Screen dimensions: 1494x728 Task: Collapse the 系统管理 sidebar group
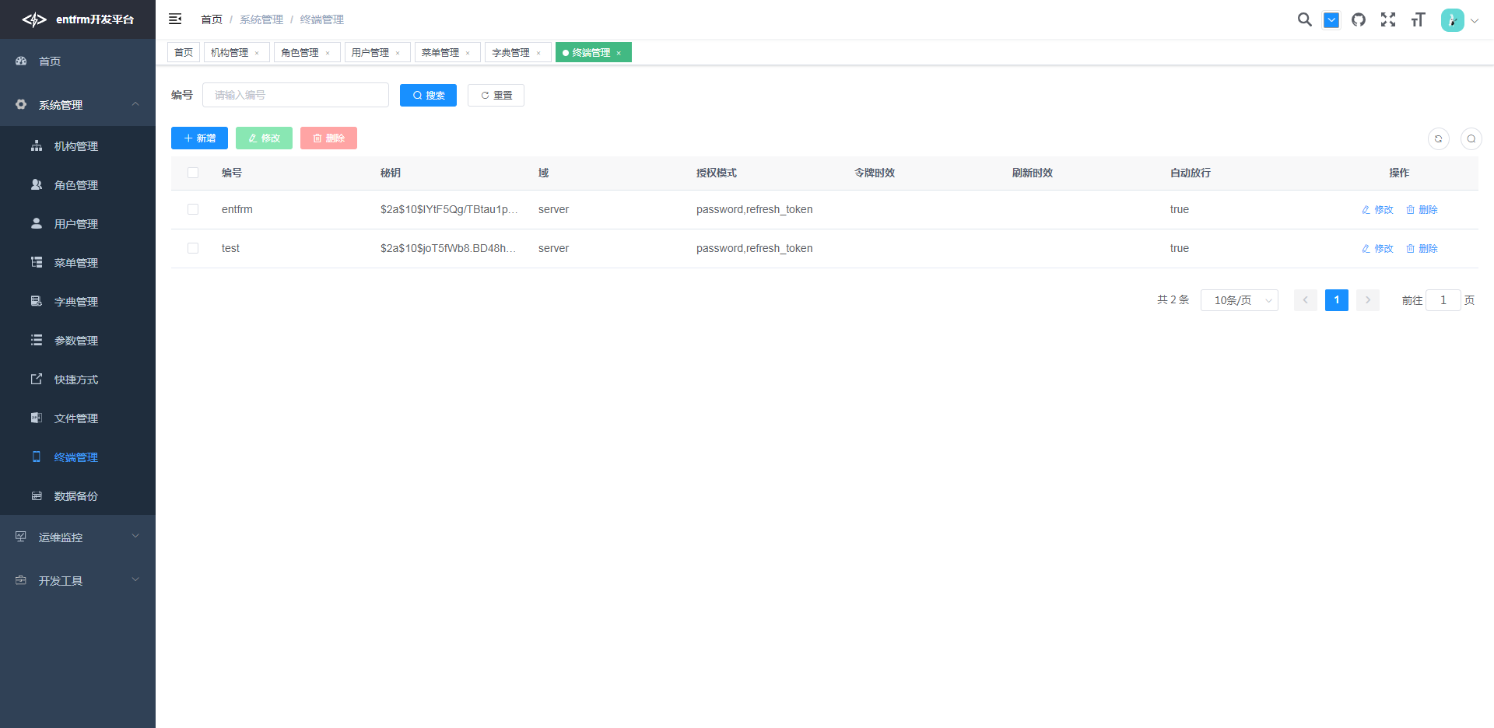78,104
